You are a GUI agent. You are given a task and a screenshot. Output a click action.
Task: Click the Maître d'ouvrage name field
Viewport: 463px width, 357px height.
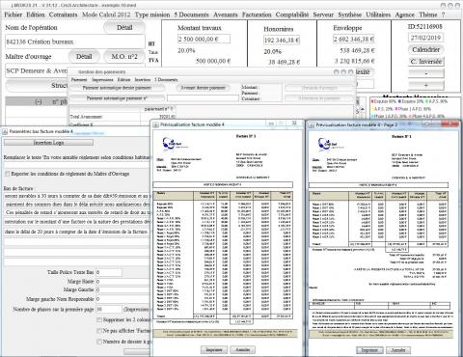pyautogui.click(x=37, y=70)
